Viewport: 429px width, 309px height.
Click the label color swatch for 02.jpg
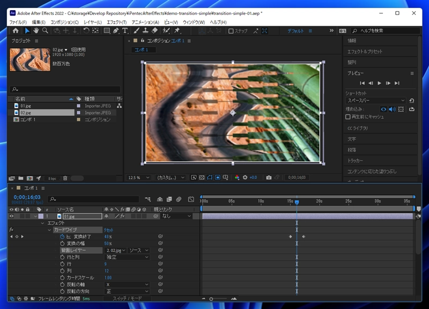coord(79,112)
